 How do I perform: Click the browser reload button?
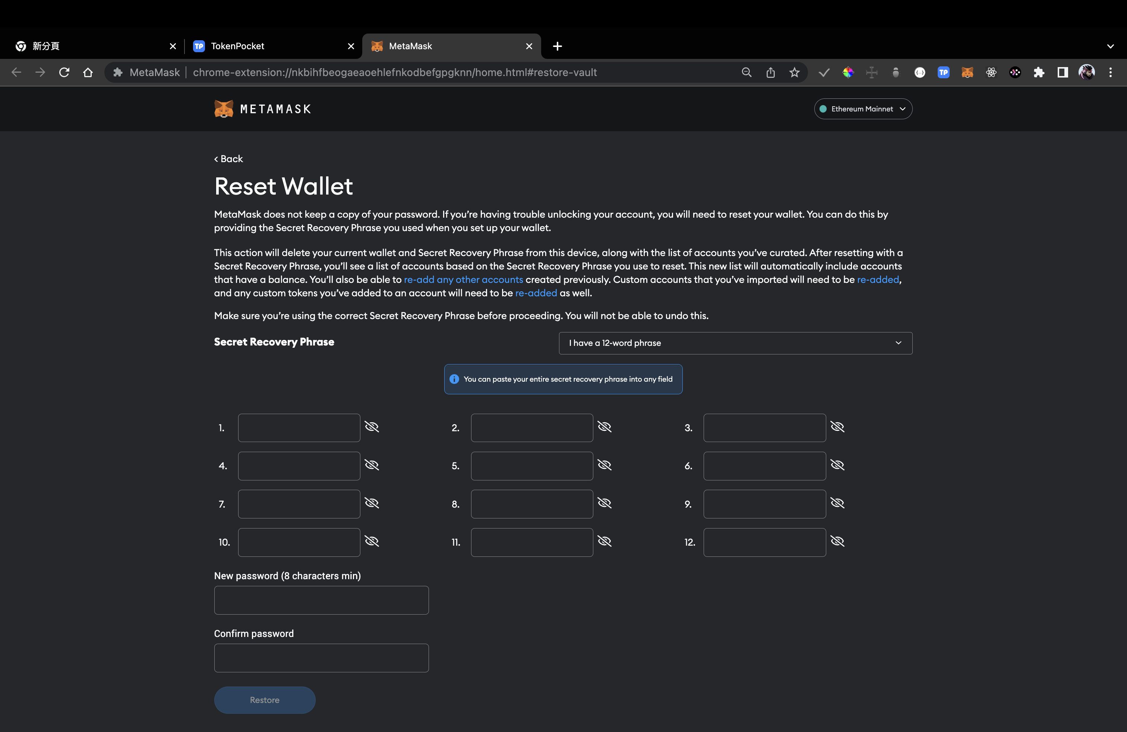(64, 72)
